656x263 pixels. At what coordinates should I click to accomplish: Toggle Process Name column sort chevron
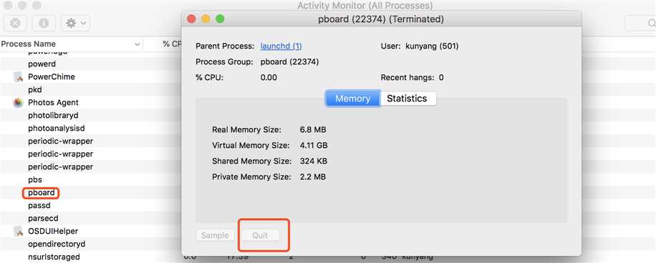137,44
